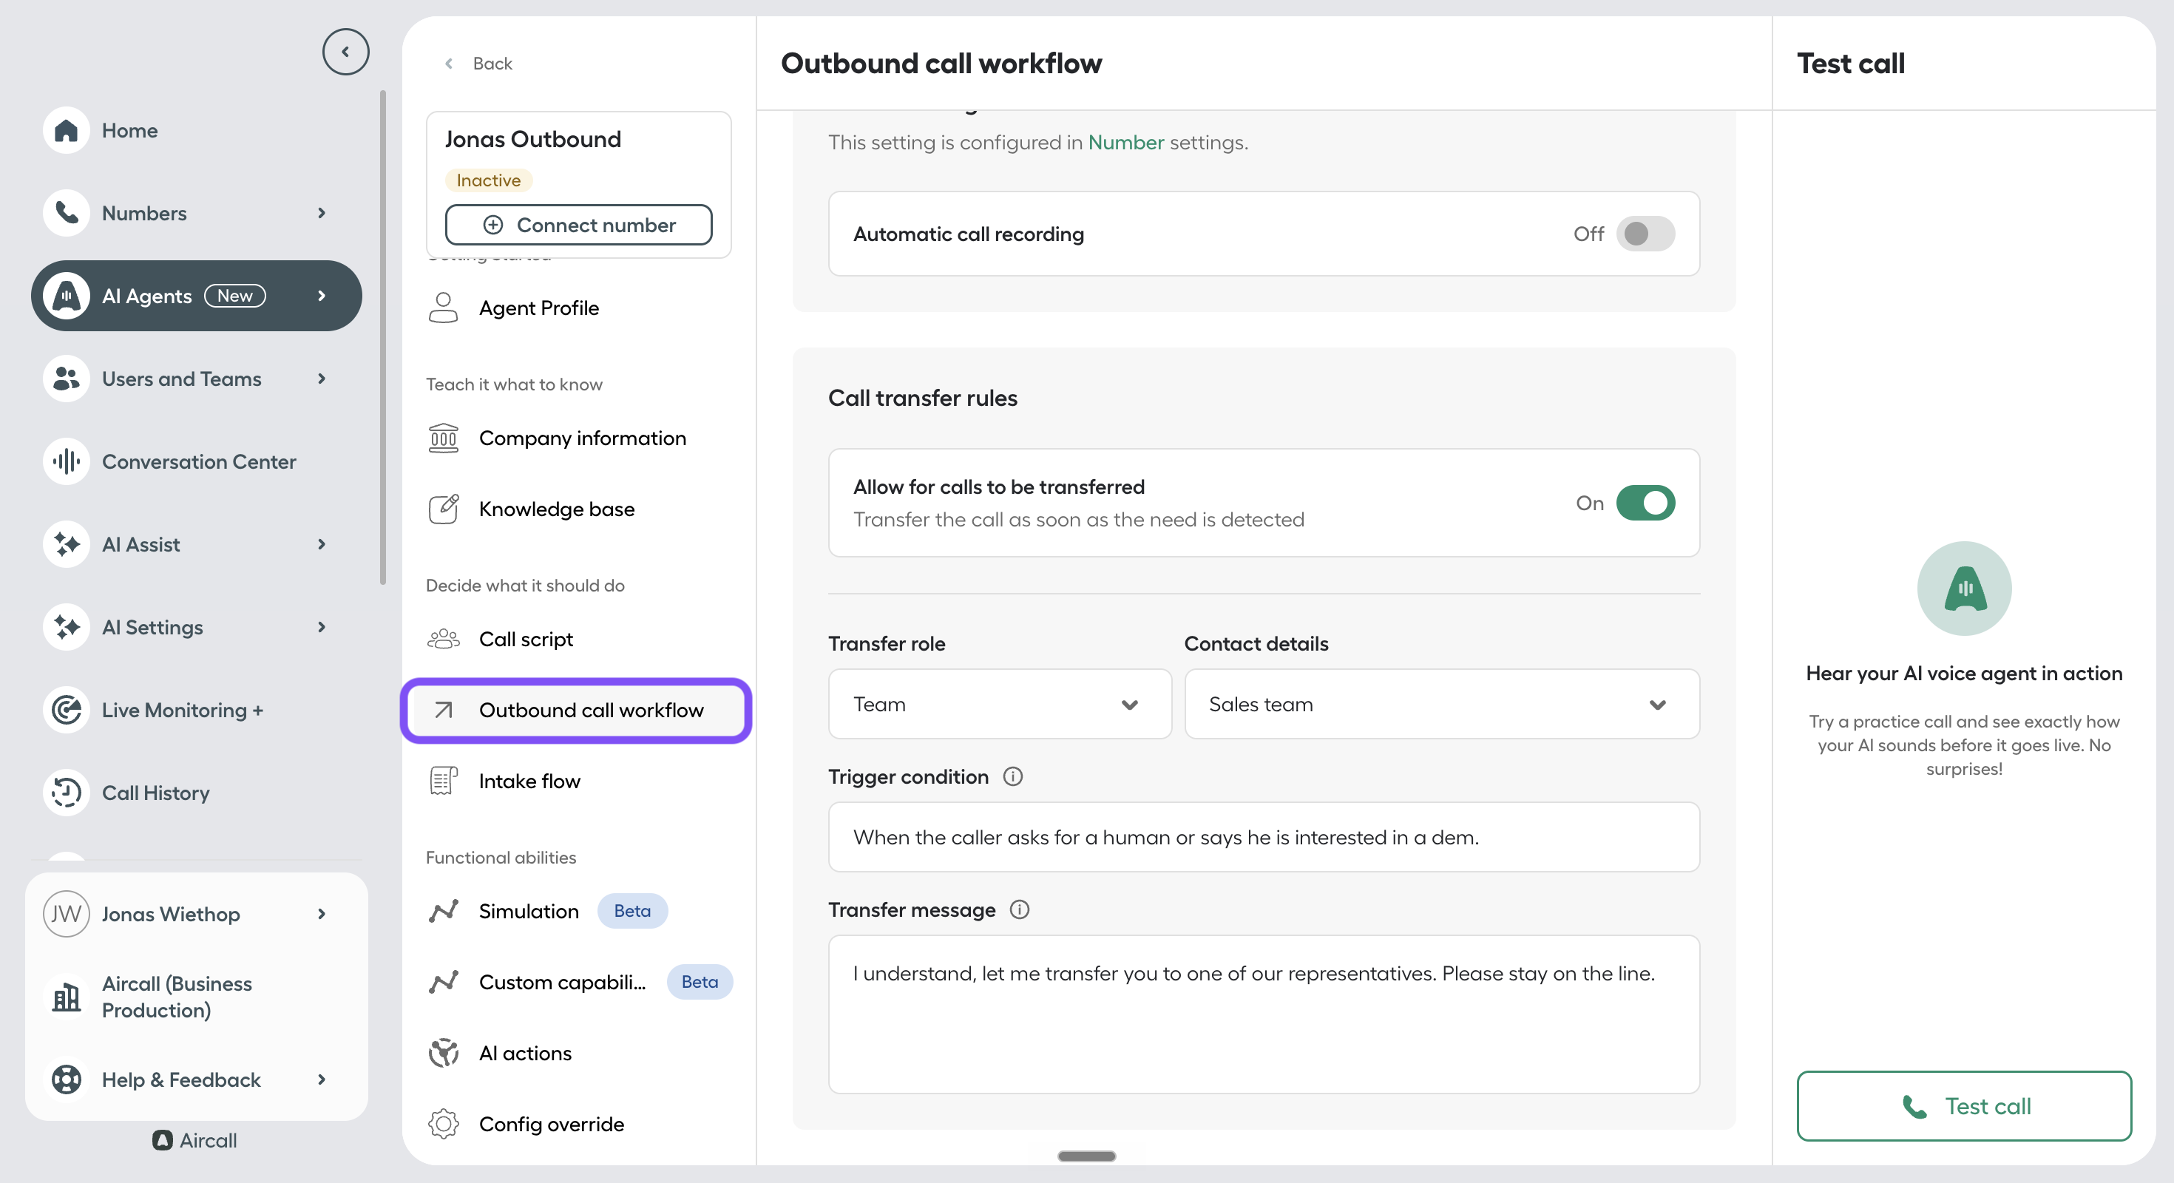
Task: Go Back to the agents list
Action: [x=478, y=64]
